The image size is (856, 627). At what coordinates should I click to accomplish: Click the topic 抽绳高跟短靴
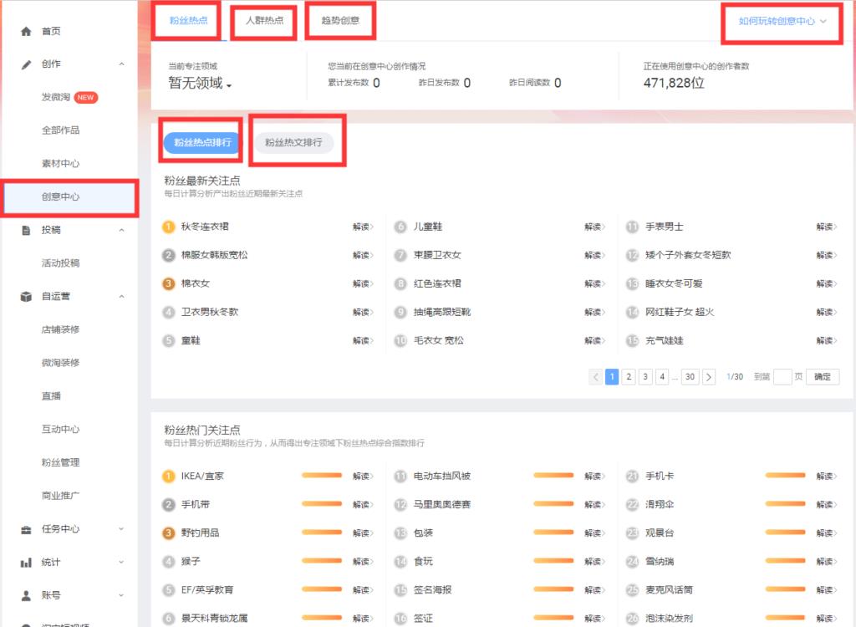tap(442, 312)
